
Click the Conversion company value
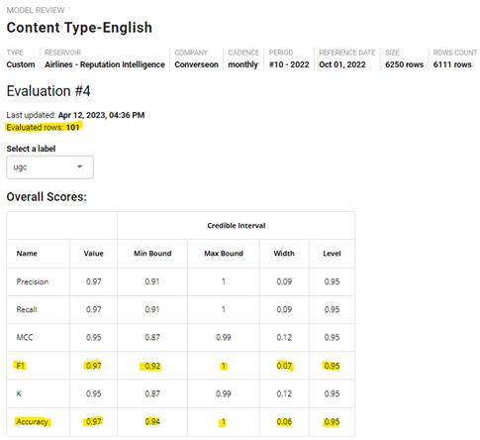click(196, 64)
